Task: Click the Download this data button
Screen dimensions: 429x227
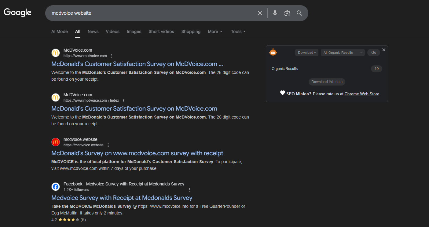Action: pos(327,82)
